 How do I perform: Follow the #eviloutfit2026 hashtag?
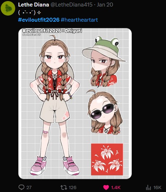[x=39, y=20]
